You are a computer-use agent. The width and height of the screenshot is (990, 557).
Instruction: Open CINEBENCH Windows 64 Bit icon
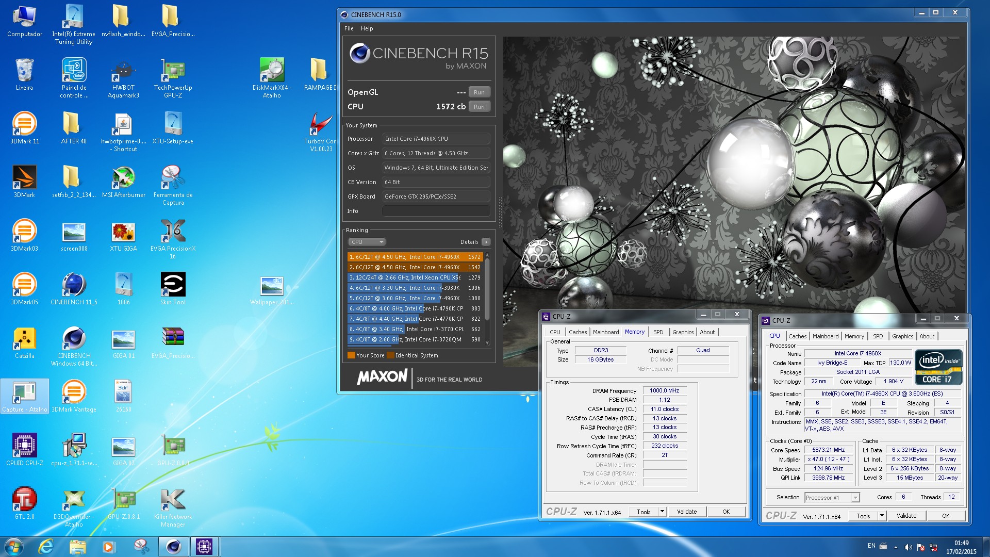tap(74, 346)
